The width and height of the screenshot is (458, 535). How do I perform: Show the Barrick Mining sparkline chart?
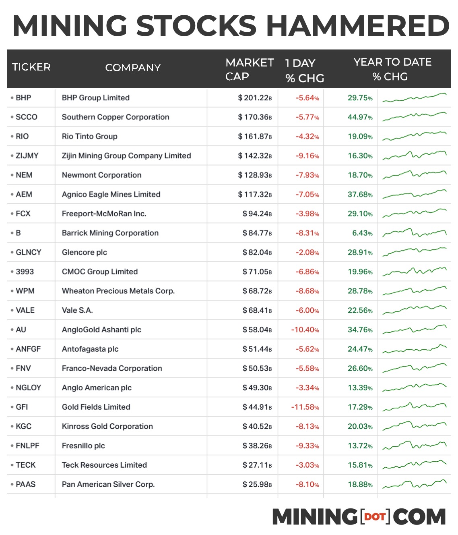[x=414, y=233]
